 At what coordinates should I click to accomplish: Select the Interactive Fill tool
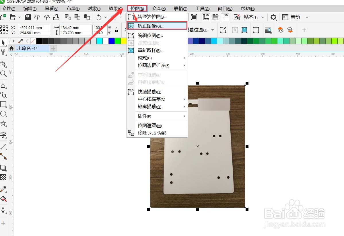[3, 199]
